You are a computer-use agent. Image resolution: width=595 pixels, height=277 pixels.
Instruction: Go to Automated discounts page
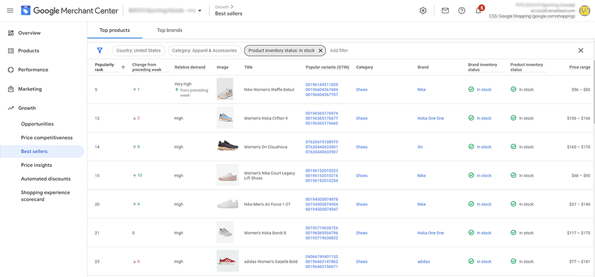(46, 179)
